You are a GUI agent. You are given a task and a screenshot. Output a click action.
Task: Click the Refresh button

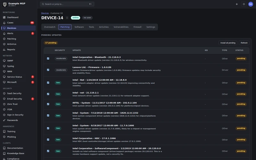(x=244, y=43)
